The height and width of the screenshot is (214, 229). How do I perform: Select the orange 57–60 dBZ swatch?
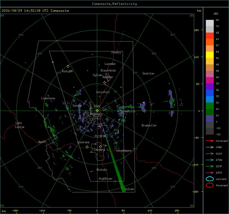coord(210,42)
